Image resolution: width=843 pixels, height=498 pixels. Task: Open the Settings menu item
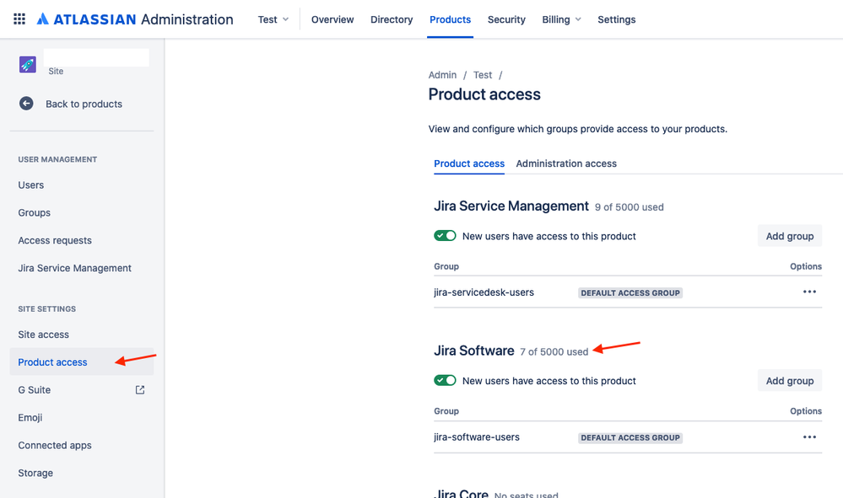click(x=617, y=19)
